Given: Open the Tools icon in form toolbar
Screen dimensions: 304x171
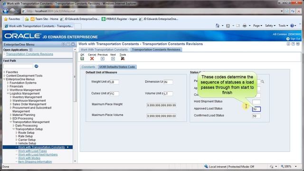Looking at the screenshot, I should tap(123, 58).
